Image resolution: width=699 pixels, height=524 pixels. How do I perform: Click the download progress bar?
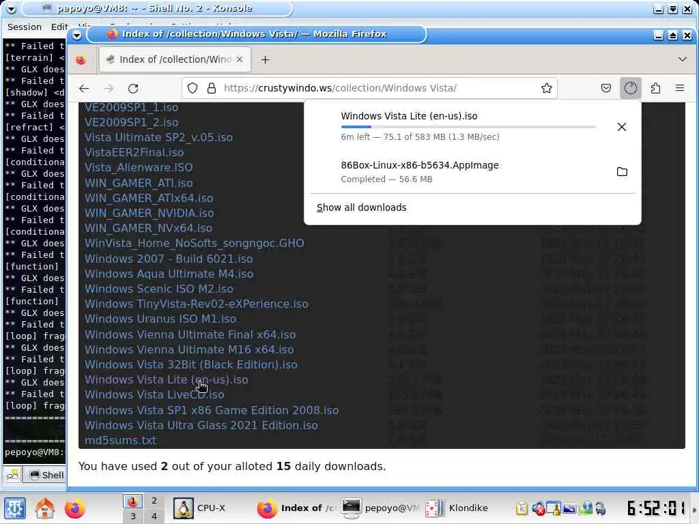(x=468, y=127)
